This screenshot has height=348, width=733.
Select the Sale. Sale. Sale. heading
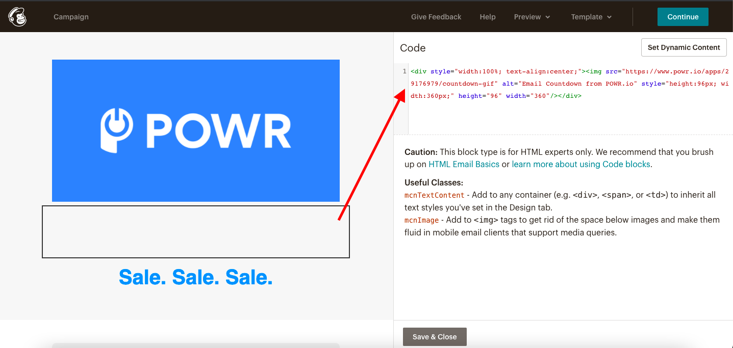196,277
